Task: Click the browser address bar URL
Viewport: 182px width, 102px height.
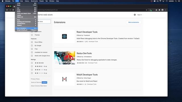Action: point(47,10)
